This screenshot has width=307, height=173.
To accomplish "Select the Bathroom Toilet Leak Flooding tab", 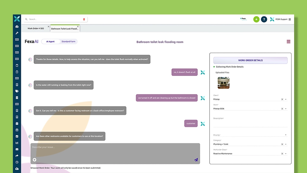I will pos(64,29).
